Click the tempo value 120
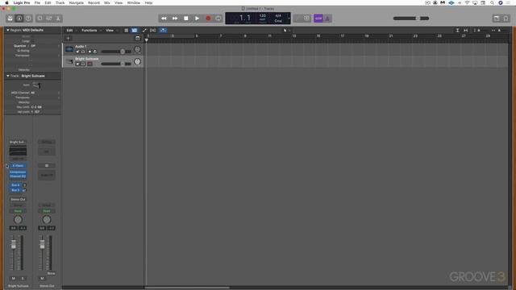Screen dimensions: 516x290 [263, 16]
